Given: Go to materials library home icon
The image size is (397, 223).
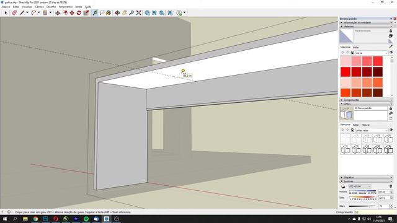Looking at the screenshot, I should coord(352,53).
